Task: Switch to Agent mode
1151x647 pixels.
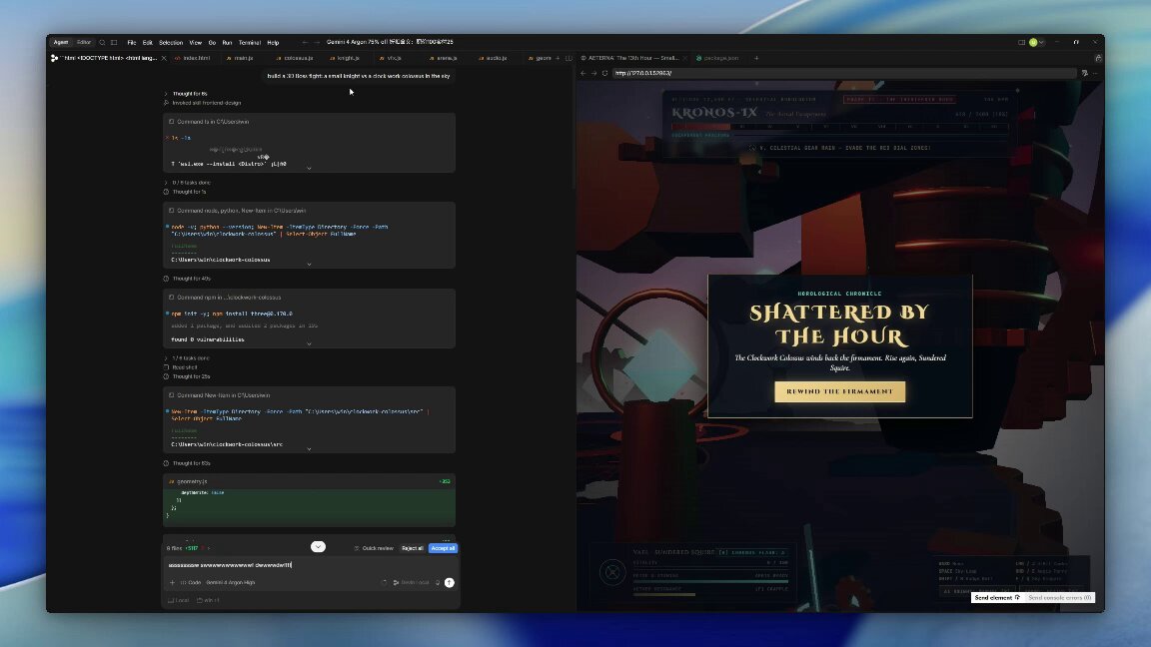Action: click(x=61, y=43)
